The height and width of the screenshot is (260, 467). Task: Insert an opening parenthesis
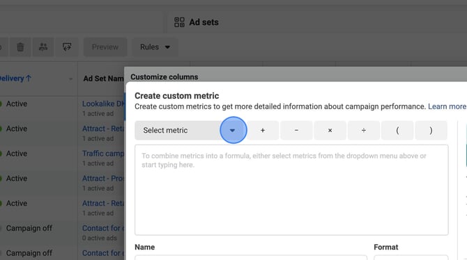[x=397, y=130]
